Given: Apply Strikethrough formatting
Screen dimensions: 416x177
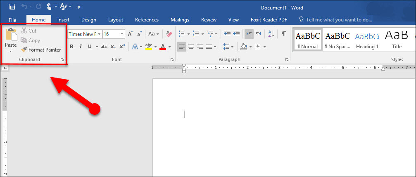Looking at the screenshot, I should [104, 47].
